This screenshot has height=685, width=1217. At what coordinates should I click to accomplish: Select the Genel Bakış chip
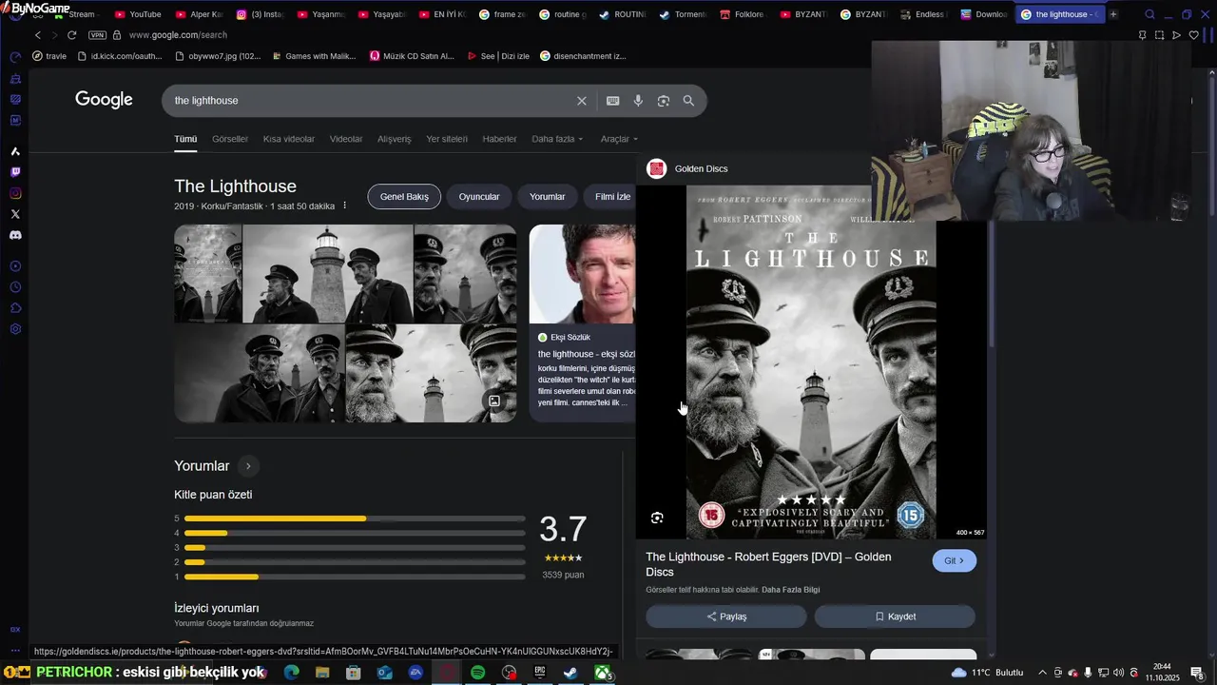(x=404, y=197)
